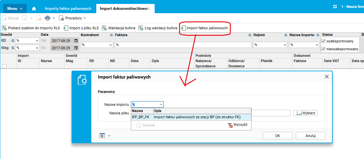Viewport: 364px width, 159px height.
Task: Open the Do date calendar picker
Action: coord(76,48)
